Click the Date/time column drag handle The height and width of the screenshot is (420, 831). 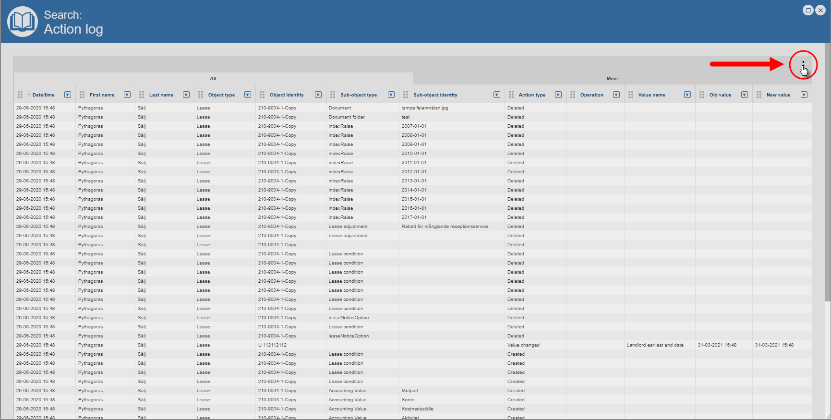(20, 95)
